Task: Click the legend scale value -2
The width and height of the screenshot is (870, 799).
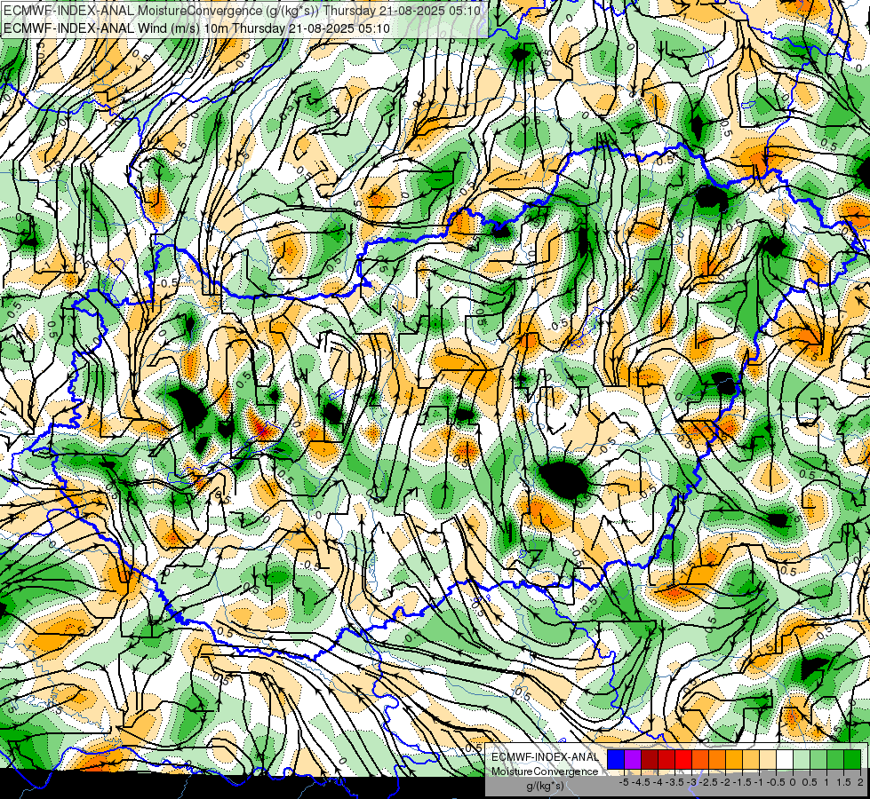Action: [725, 782]
